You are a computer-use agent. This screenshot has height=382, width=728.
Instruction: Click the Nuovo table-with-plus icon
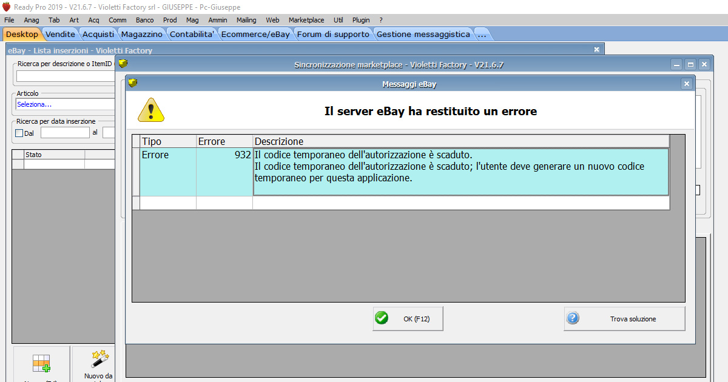pyautogui.click(x=42, y=363)
